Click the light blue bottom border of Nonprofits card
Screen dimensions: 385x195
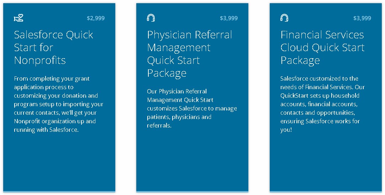pyautogui.click(x=59, y=191)
